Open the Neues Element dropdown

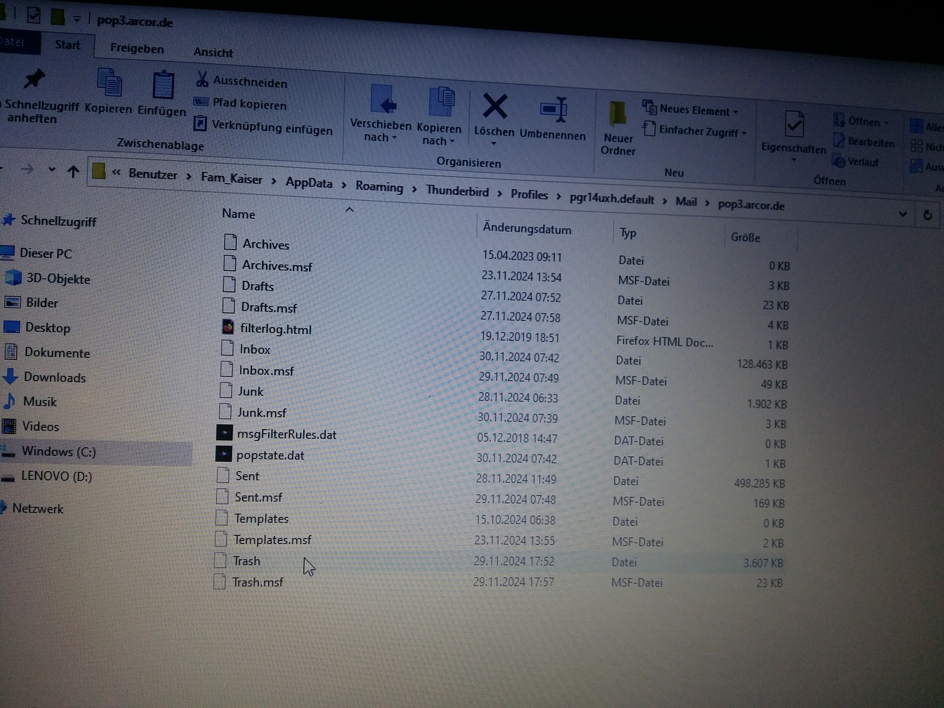690,110
